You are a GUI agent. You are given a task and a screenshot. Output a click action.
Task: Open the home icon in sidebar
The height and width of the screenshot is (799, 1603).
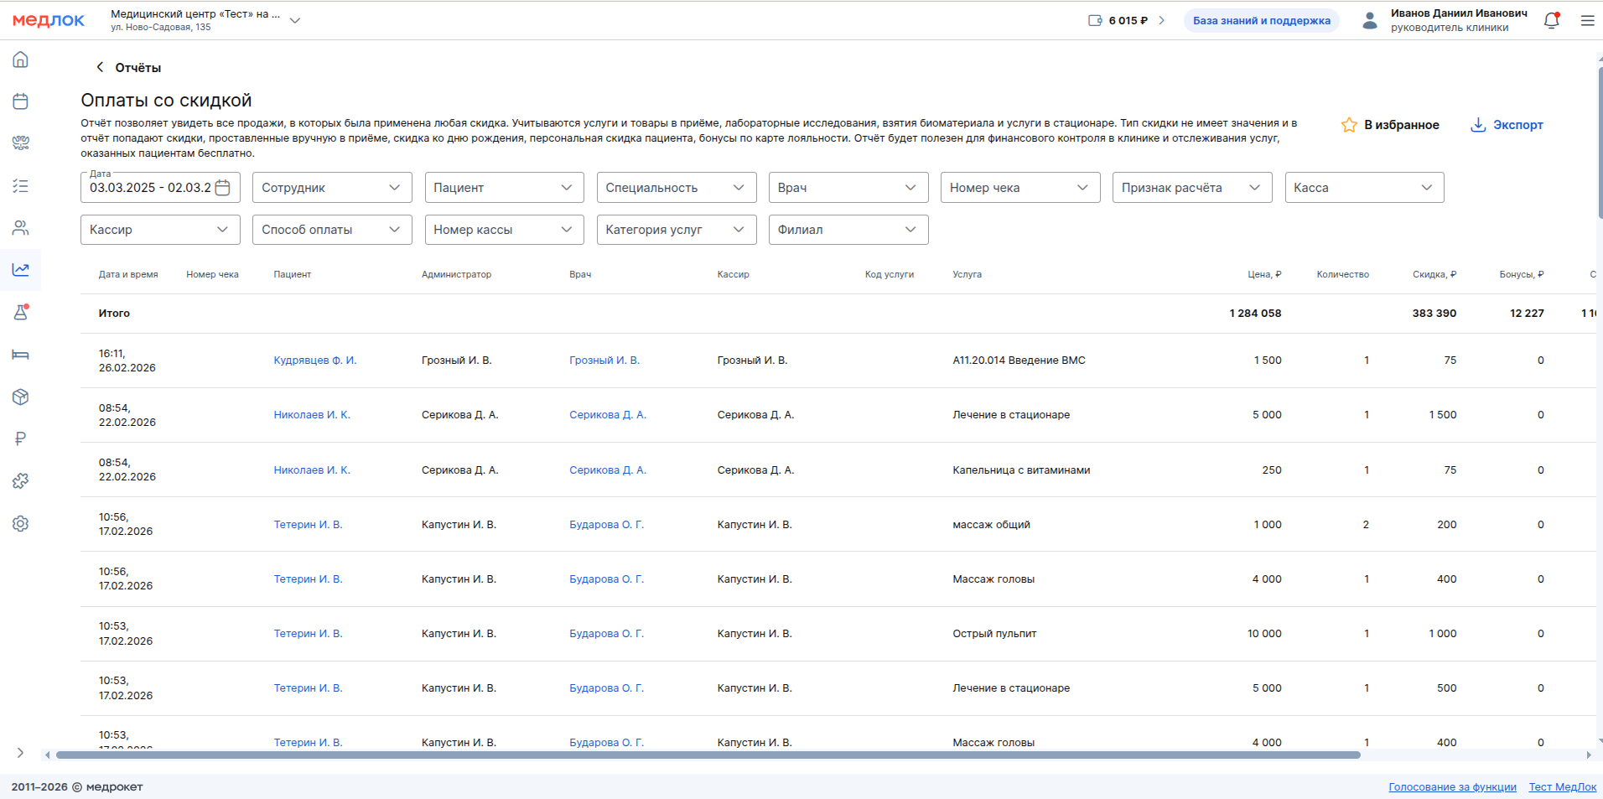click(x=21, y=60)
